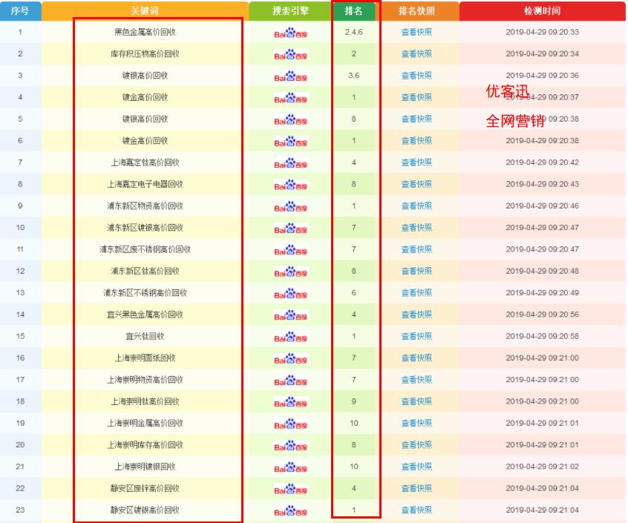Click the Baidu logo for 浦东新区钛高价回收
628x523 pixels.
[290, 272]
